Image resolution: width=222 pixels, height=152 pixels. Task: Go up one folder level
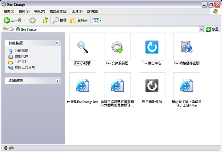(x=46, y=21)
